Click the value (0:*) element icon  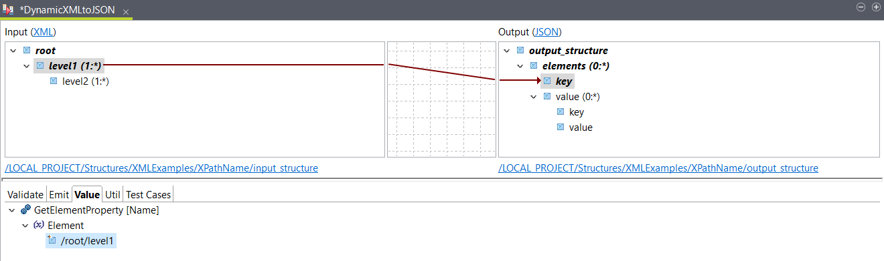coord(547,96)
